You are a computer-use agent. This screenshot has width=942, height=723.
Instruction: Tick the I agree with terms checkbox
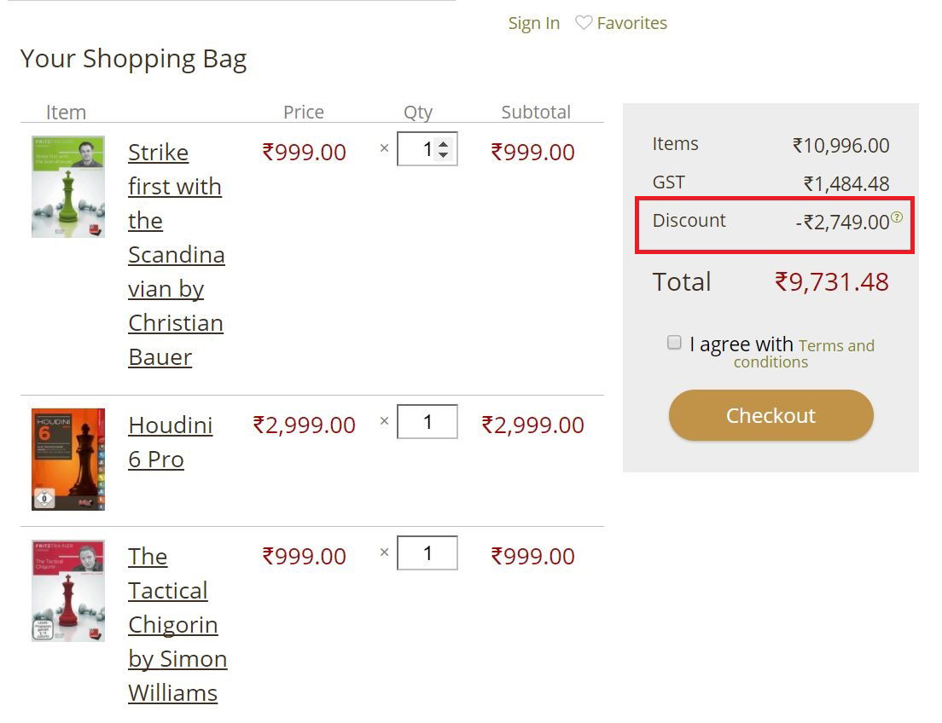674,343
